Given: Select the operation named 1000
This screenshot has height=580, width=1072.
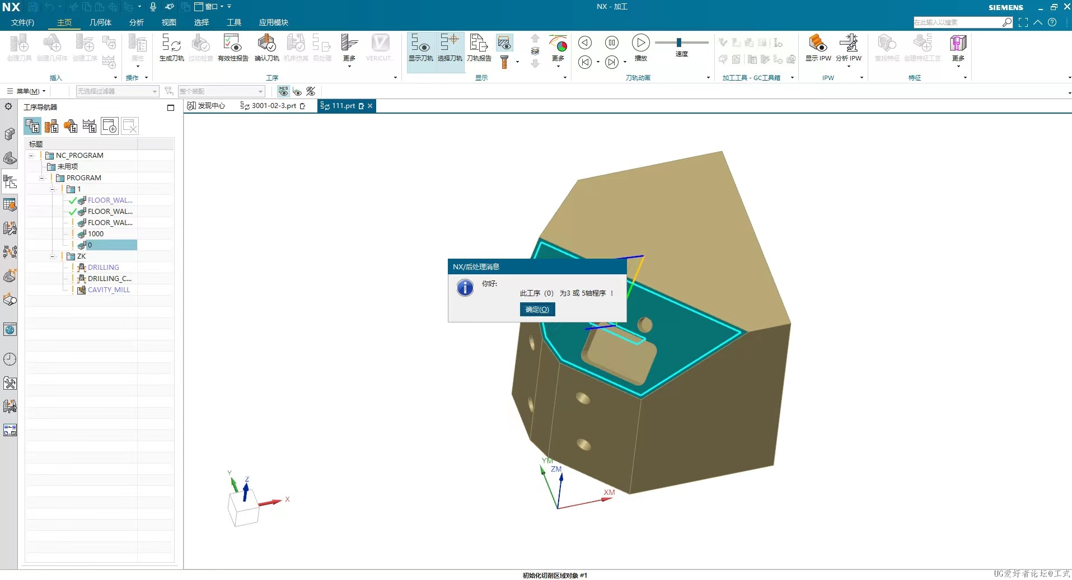Looking at the screenshot, I should 95,234.
